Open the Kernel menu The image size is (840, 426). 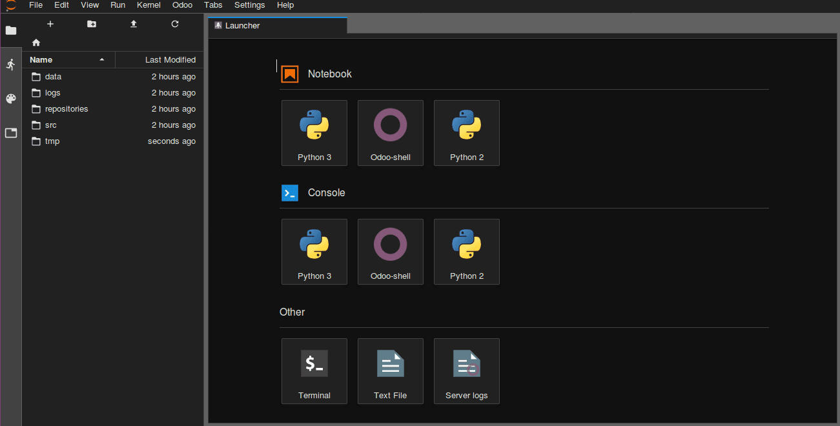click(149, 5)
